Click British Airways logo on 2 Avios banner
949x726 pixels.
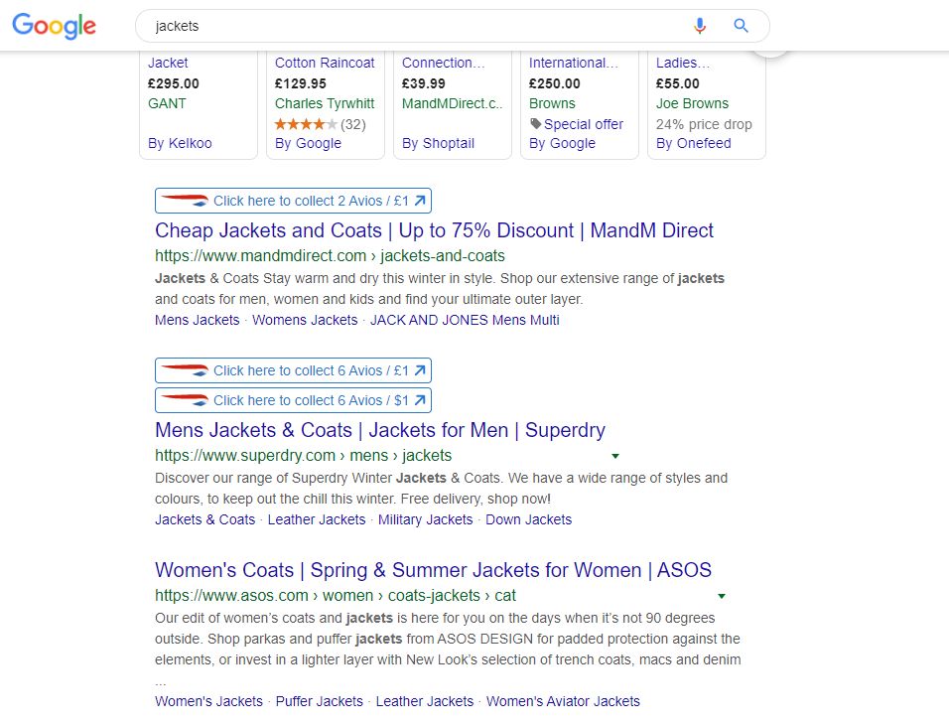185,201
